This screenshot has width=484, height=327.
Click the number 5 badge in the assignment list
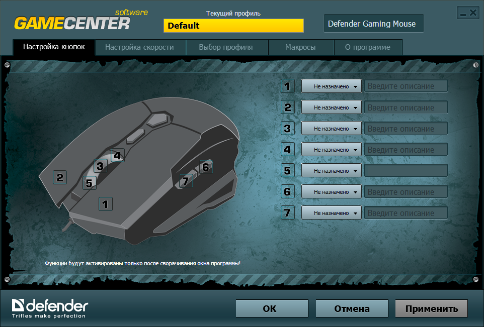click(288, 170)
